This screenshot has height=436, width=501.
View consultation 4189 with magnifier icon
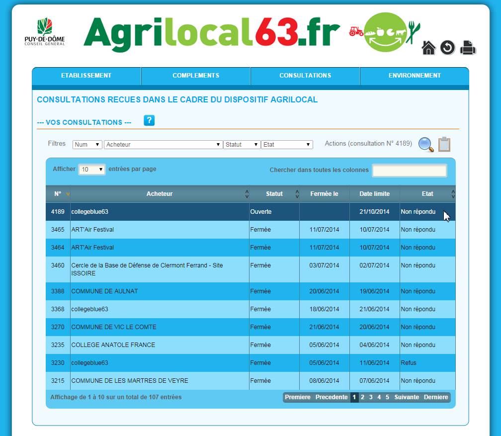tap(426, 145)
